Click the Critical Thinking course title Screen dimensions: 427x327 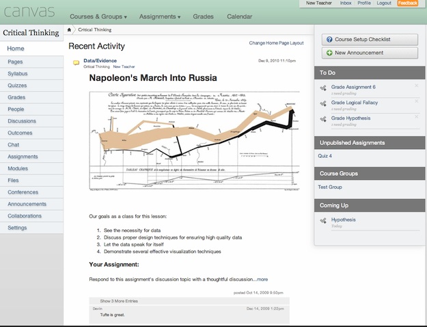31,33
